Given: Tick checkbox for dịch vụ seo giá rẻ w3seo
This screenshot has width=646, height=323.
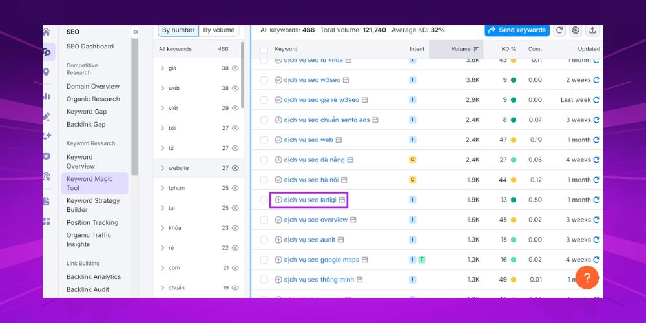Looking at the screenshot, I should tap(264, 100).
